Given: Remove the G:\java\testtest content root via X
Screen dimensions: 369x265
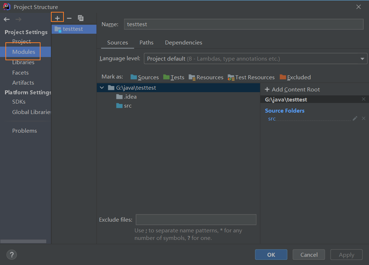Looking at the screenshot, I should [364, 99].
